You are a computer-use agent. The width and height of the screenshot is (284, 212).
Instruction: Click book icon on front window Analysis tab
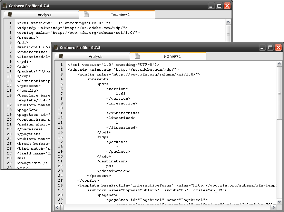point(61,56)
